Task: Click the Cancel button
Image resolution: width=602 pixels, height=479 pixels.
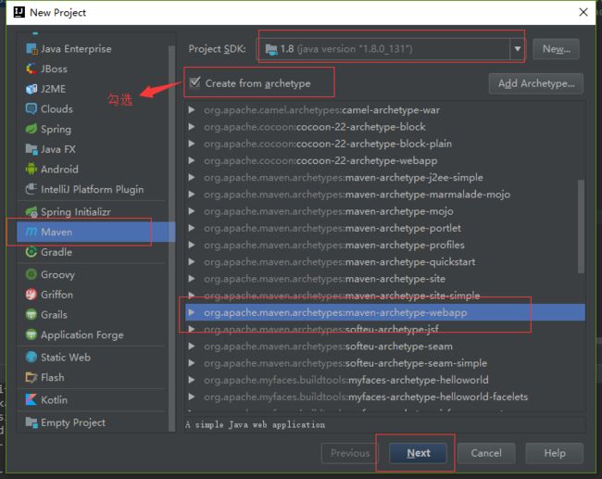Action: (x=486, y=453)
